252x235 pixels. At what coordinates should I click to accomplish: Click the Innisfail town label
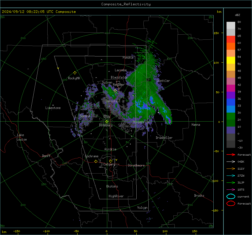pyautogui.click(x=113, y=101)
